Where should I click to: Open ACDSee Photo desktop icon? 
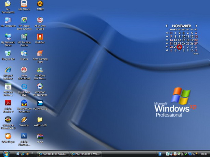8,87
